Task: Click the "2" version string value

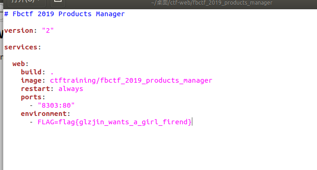Action: click(x=48, y=30)
